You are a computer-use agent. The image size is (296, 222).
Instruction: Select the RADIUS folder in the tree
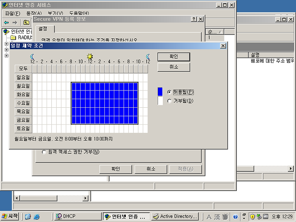click(21, 37)
